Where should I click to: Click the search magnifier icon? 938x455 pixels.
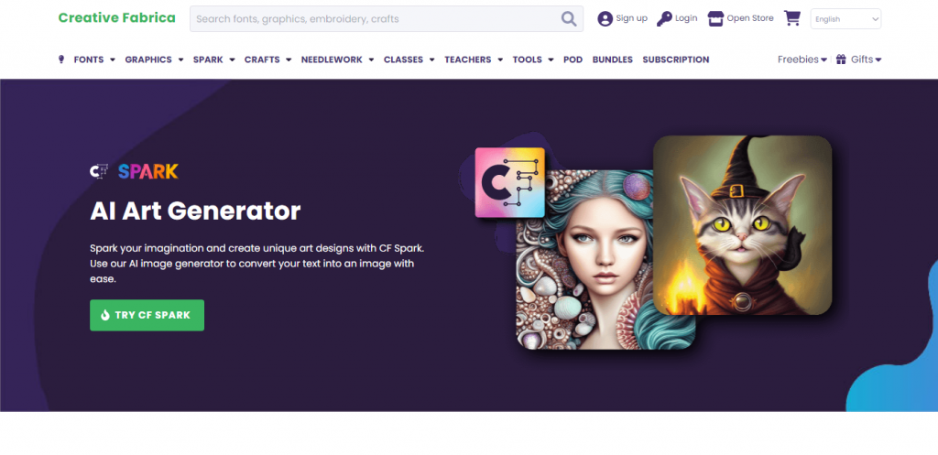(568, 18)
